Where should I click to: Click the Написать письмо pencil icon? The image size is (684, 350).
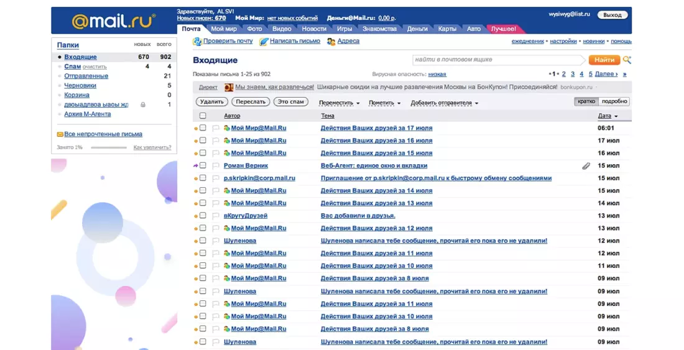tap(264, 42)
